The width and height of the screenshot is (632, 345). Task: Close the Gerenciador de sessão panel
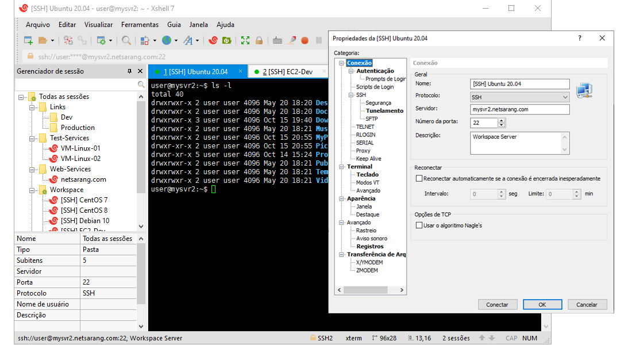click(x=140, y=71)
